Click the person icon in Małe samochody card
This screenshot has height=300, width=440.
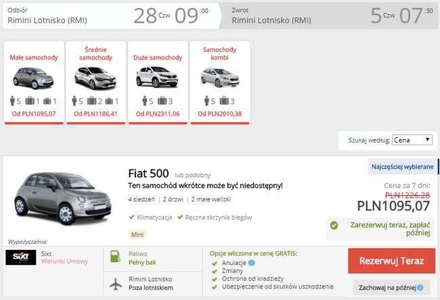click(x=12, y=101)
